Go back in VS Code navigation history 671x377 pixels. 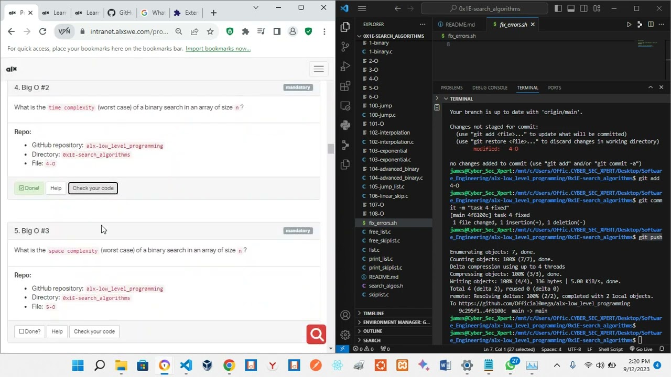tap(398, 8)
